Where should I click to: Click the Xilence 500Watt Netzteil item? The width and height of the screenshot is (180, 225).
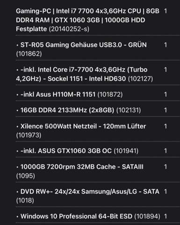(x=98, y=131)
